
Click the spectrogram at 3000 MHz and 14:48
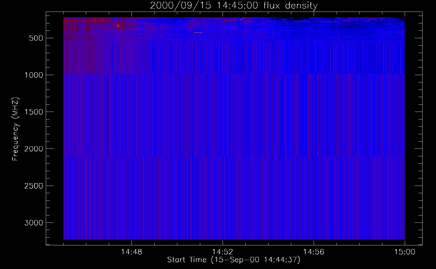pyautogui.click(x=132, y=222)
